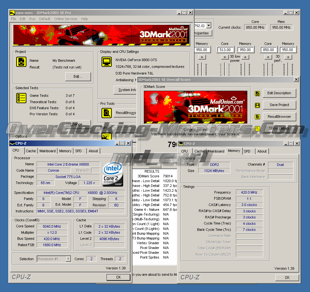Image resolution: width=310 pixels, height=292 pixels.
Task: Click the Pro Tools magnifier icon
Action: pos(107,113)
